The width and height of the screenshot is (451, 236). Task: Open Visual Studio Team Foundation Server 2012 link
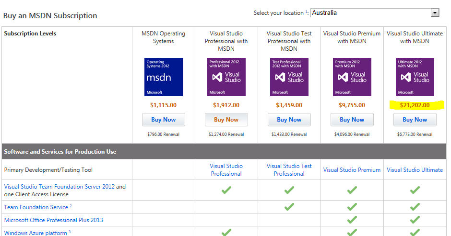tap(59, 187)
